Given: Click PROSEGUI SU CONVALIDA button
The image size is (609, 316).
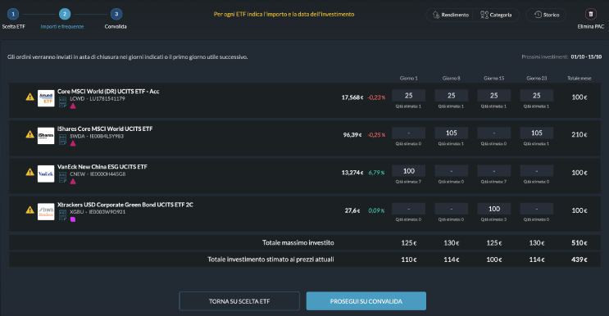Looking at the screenshot, I should click(366, 301).
